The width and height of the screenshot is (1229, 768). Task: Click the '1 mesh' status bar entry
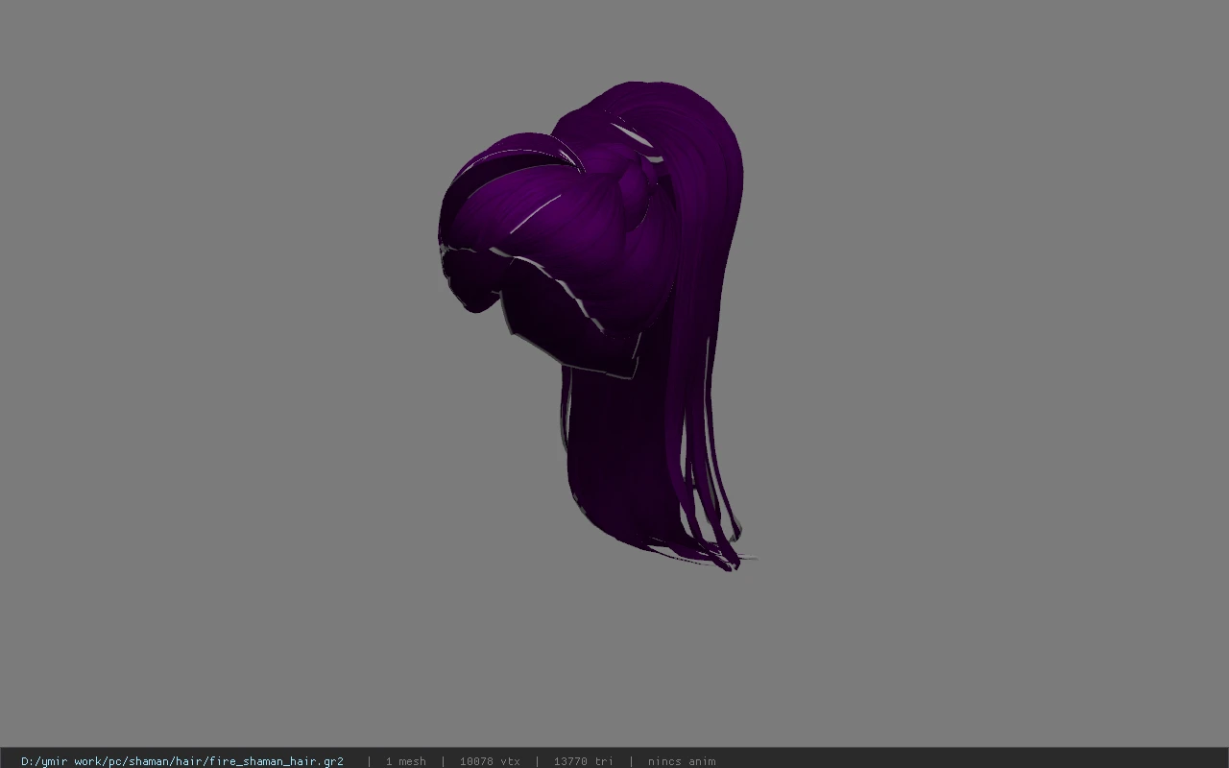click(405, 761)
